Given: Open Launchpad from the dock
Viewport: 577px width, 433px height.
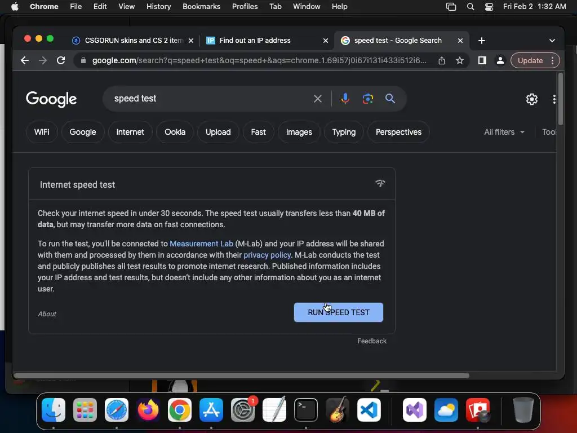Looking at the screenshot, I should 85,410.
